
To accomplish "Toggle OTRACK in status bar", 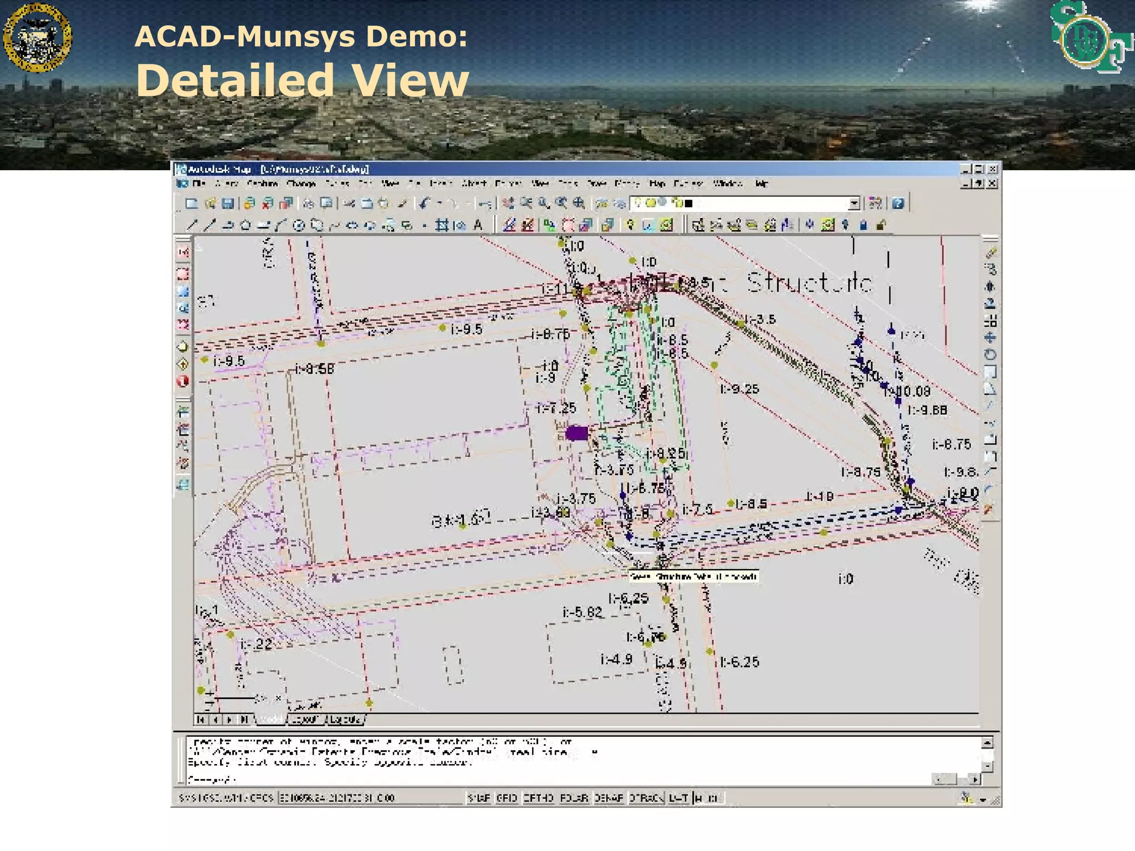I will pos(646,798).
